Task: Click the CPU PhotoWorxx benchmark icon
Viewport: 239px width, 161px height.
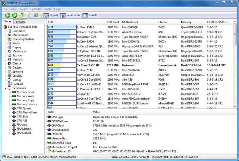Action: click(x=14, y=112)
